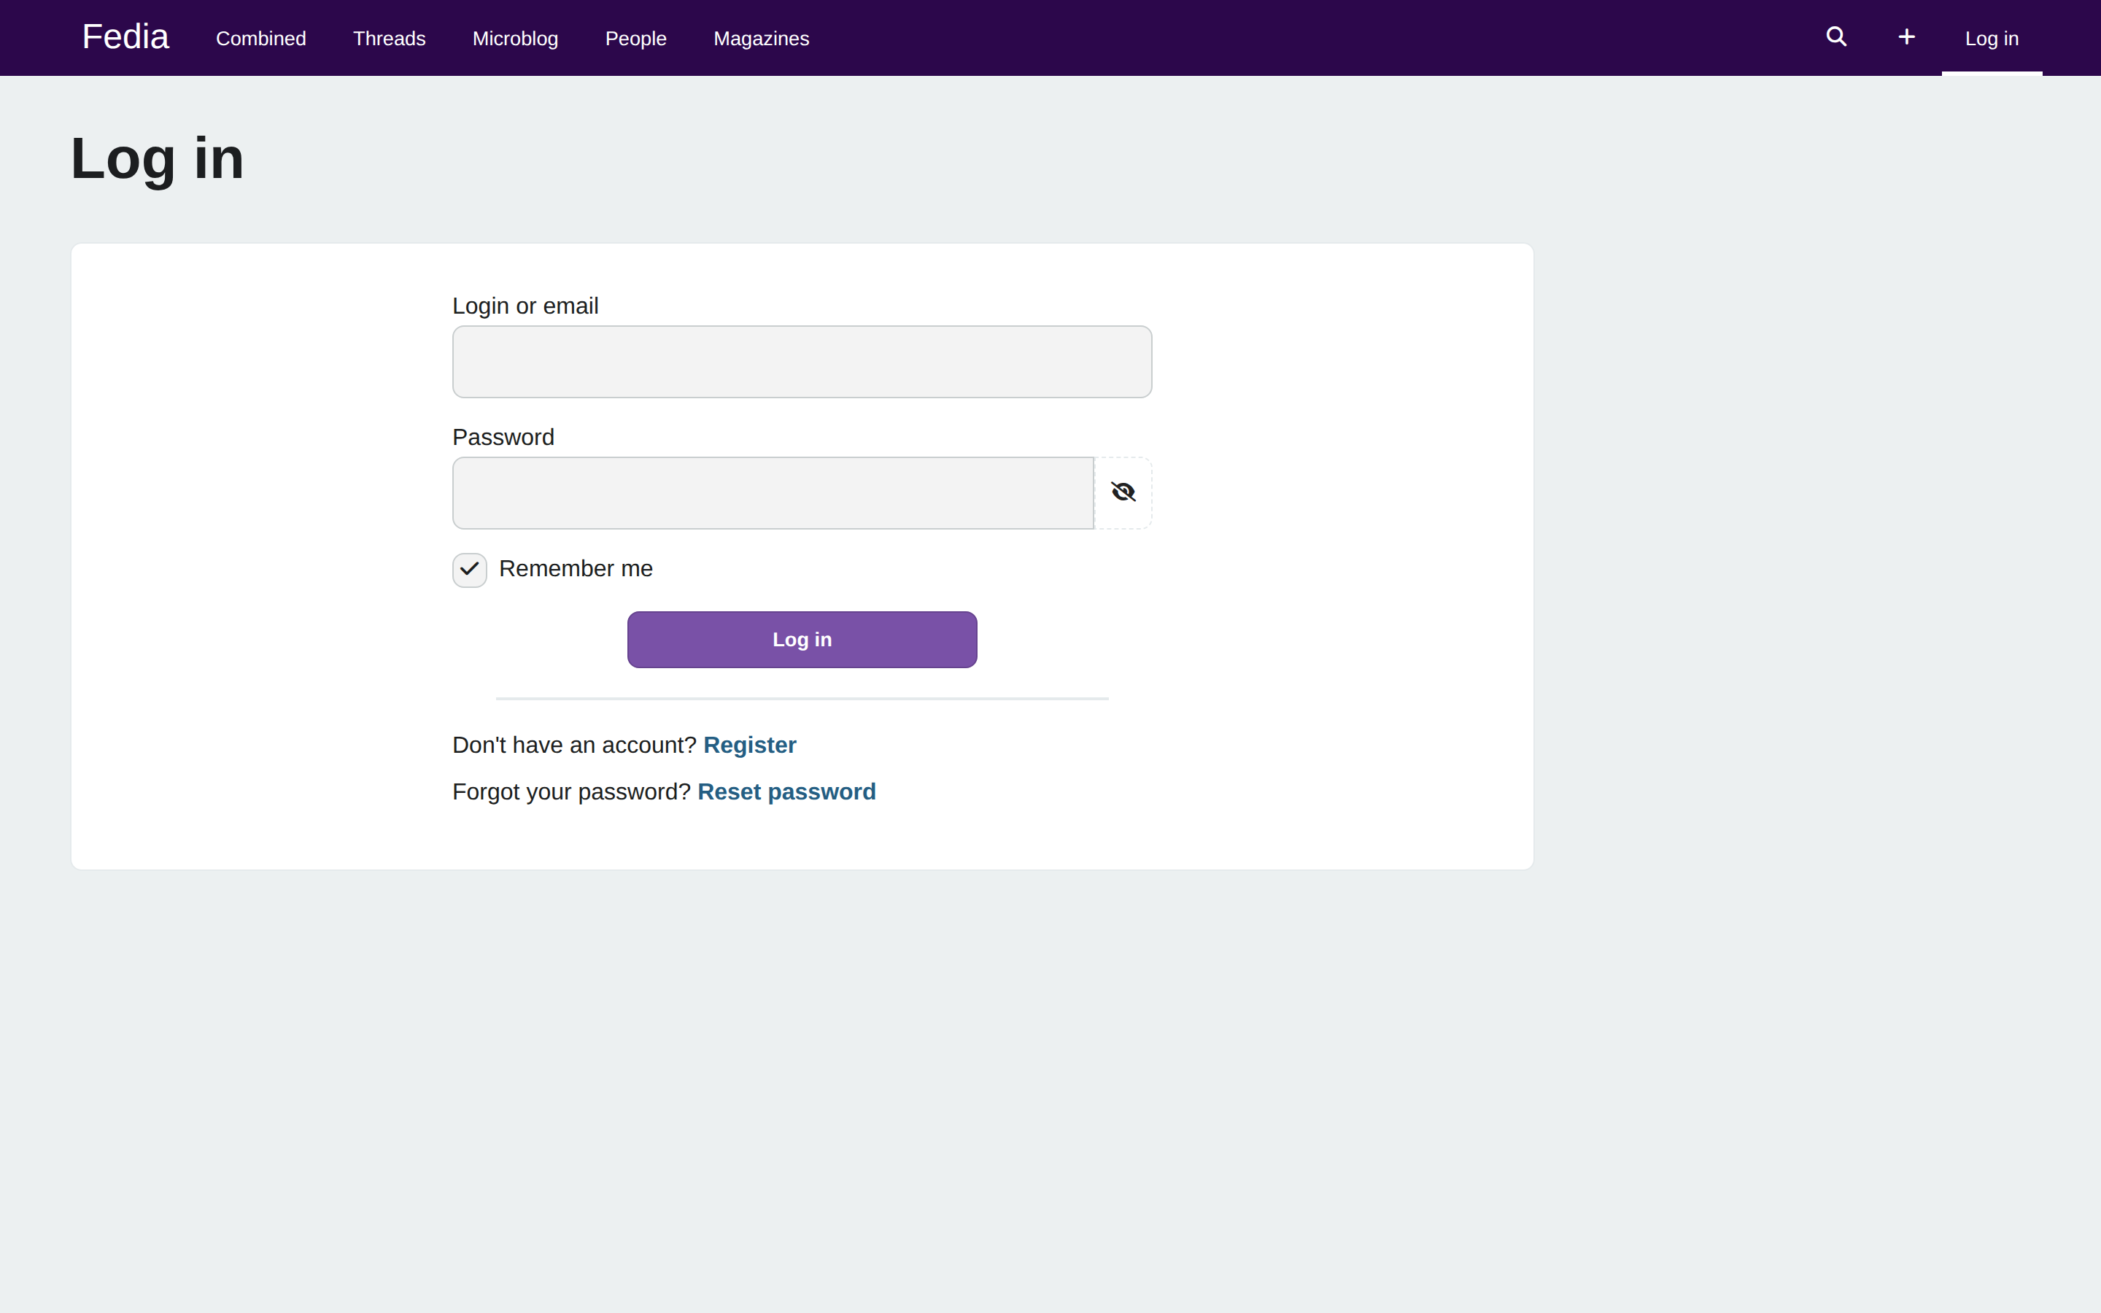The height and width of the screenshot is (1313, 2101).
Task: Click the Fedia logo
Action: coord(125,36)
